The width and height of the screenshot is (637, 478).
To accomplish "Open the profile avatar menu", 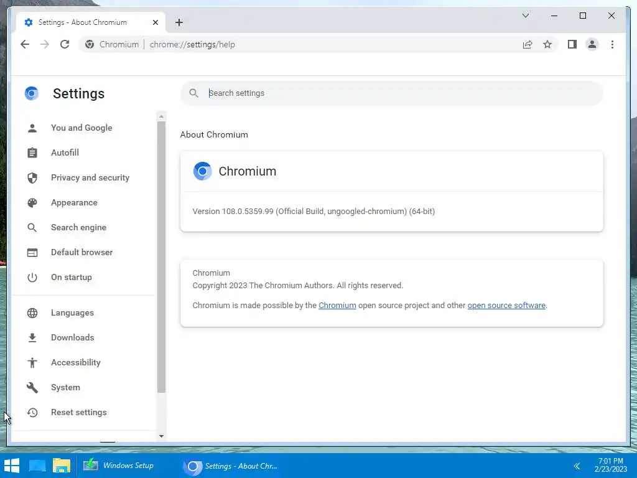I will tap(592, 44).
